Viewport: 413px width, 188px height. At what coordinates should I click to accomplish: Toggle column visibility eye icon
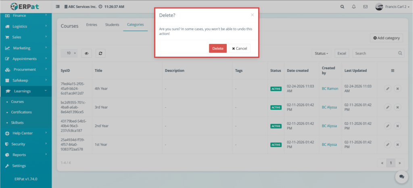coord(87,53)
